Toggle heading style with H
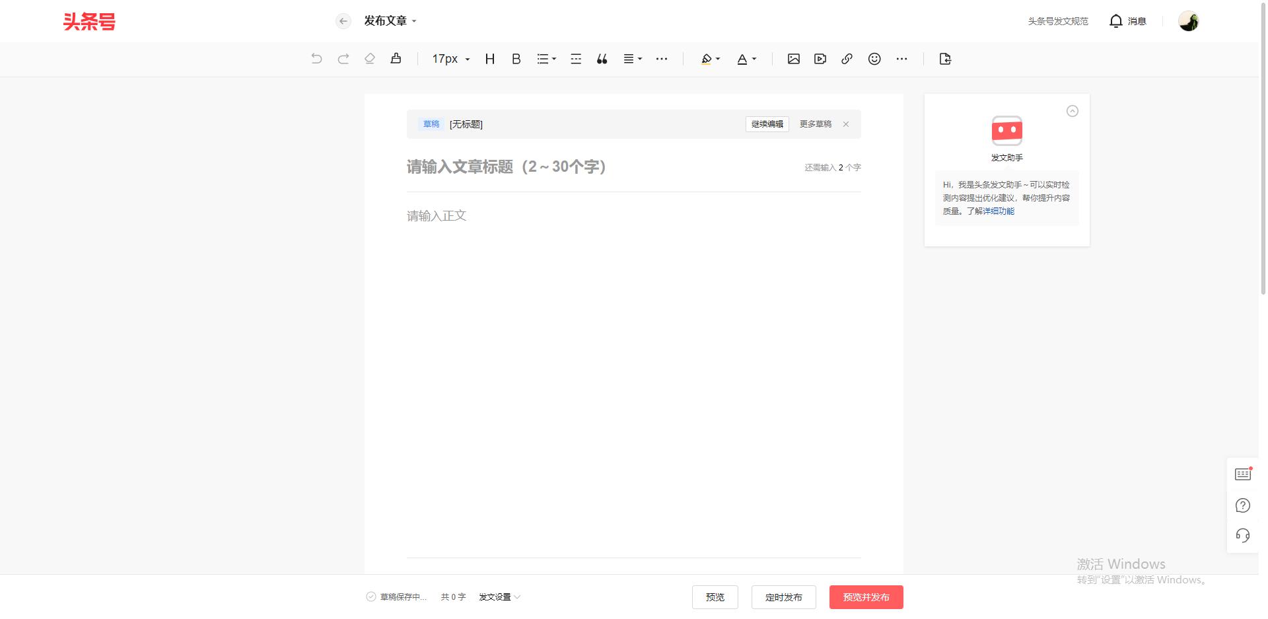The height and width of the screenshot is (619, 1268). 489,59
